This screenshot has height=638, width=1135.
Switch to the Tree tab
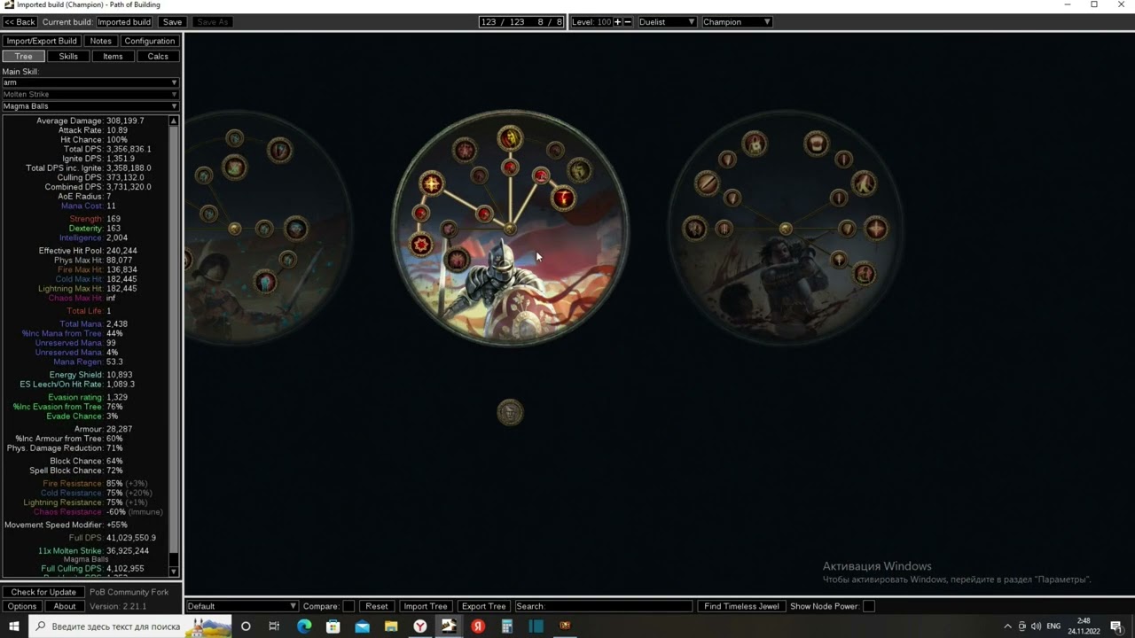(24, 56)
